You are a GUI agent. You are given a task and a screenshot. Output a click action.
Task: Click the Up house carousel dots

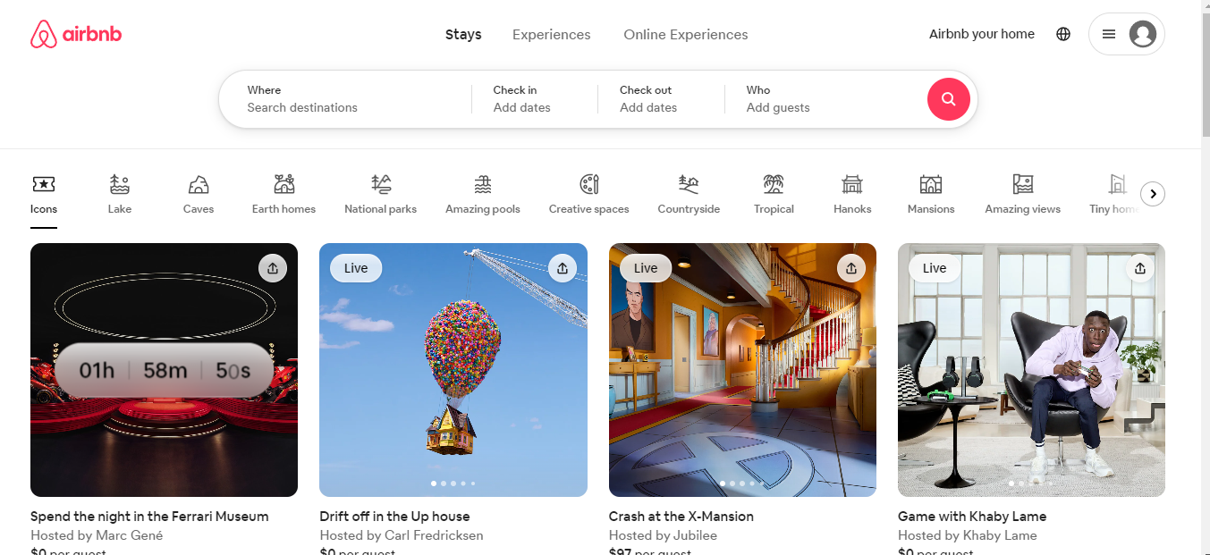(x=453, y=484)
